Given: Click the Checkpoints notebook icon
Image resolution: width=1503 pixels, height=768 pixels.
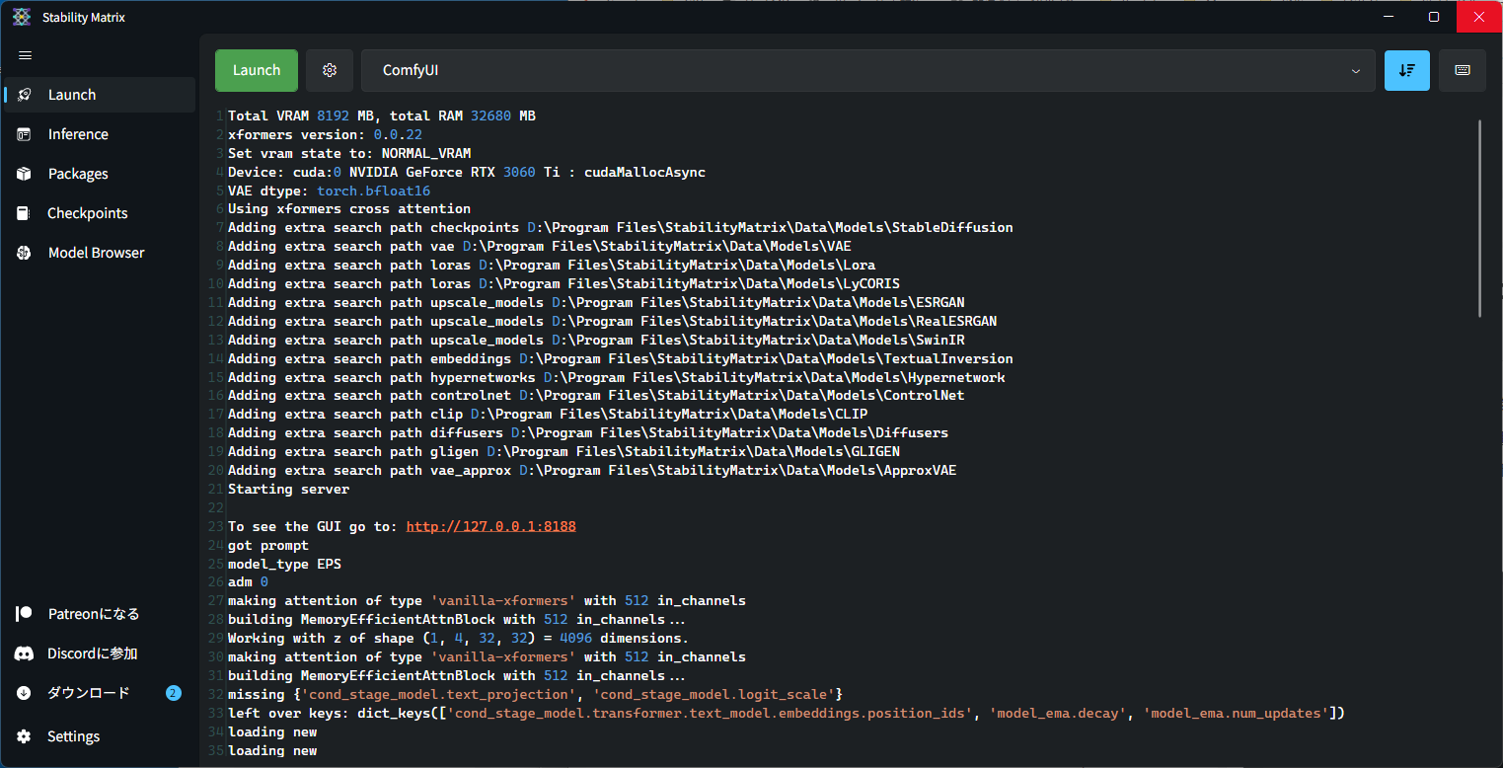Looking at the screenshot, I should 24,213.
